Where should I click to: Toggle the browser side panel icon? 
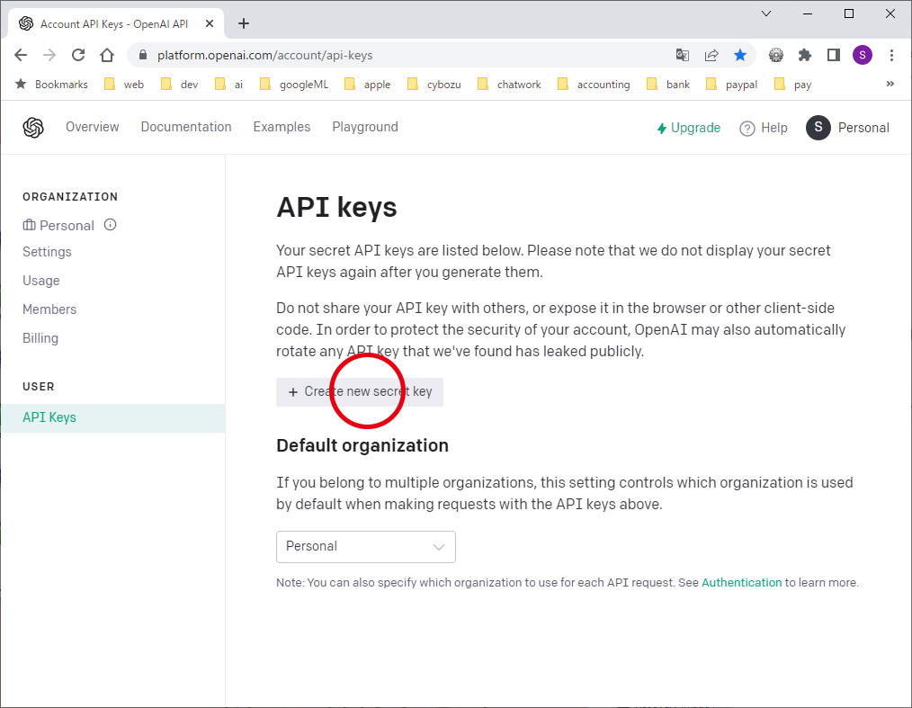coord(834,55)
